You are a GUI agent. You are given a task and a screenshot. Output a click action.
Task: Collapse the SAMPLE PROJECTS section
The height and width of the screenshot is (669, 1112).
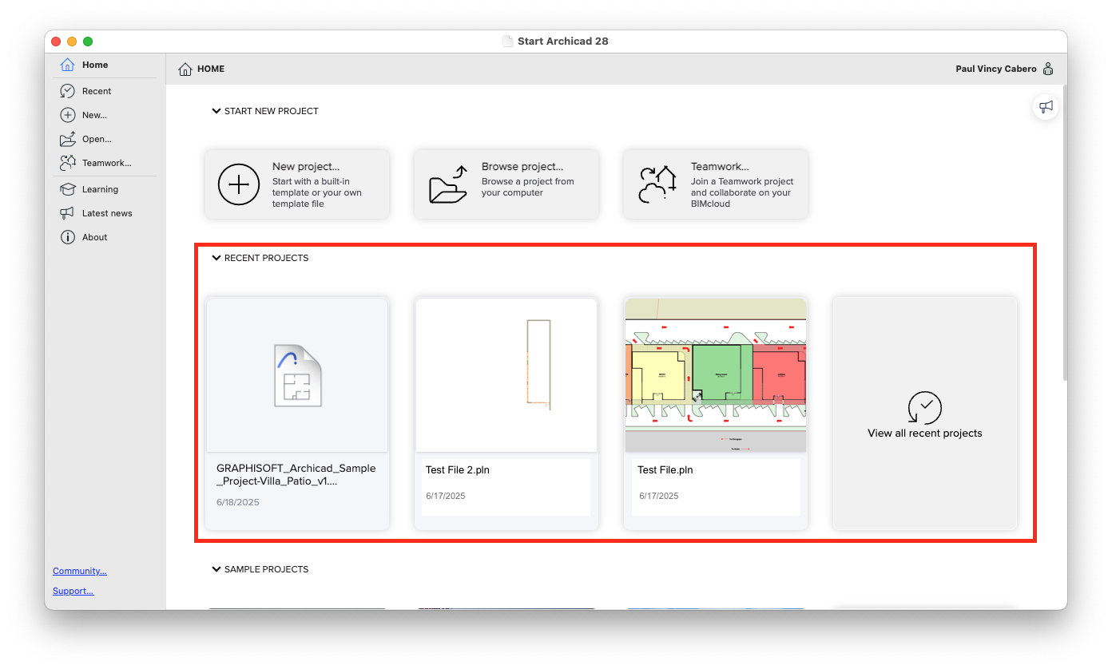(216, 569)
